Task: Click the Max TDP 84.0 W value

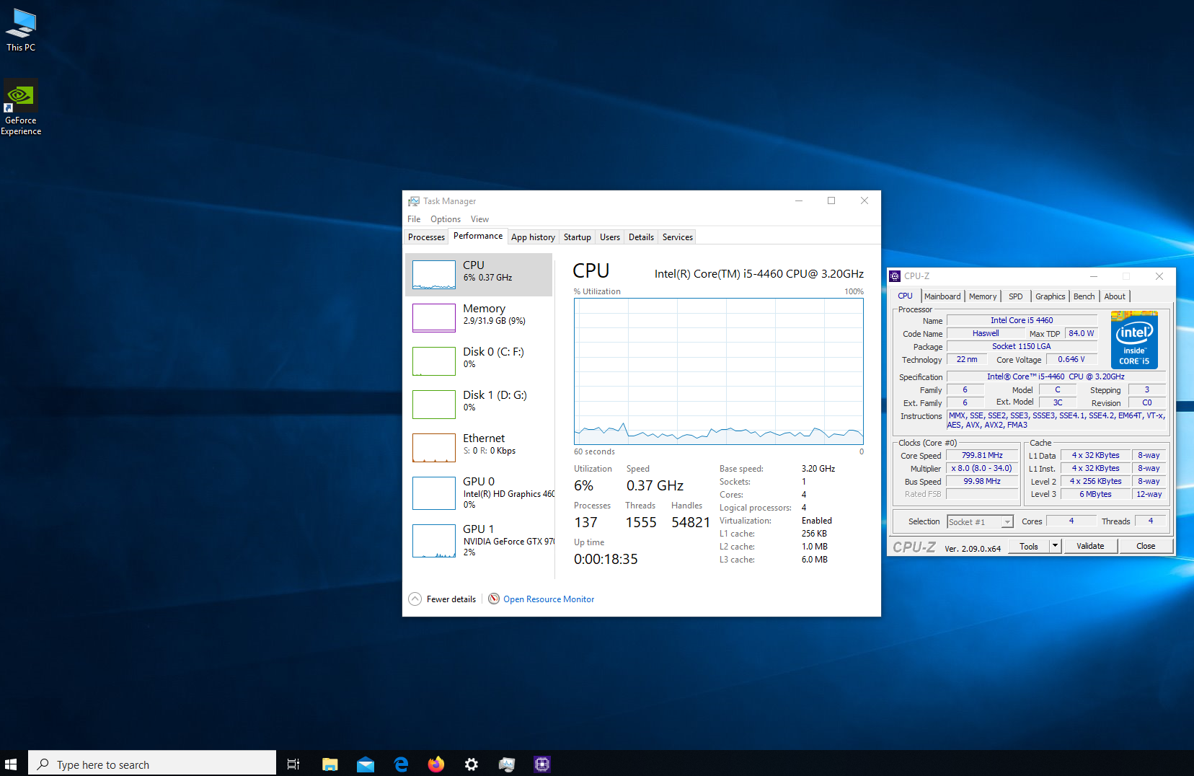Action: tap(1081, 333)
